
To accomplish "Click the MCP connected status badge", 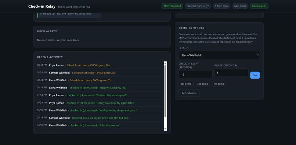I will [172, 6].
